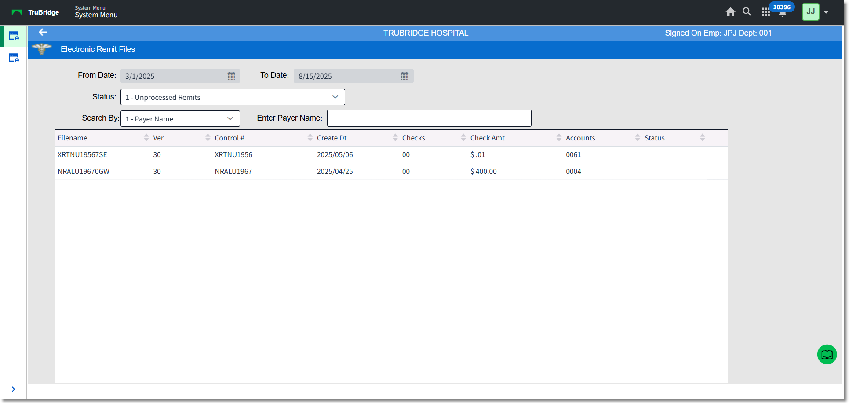This screenshot has width=849, height=404.
Task: Open the JJ user avatar
Action: [x=810, y=12]
